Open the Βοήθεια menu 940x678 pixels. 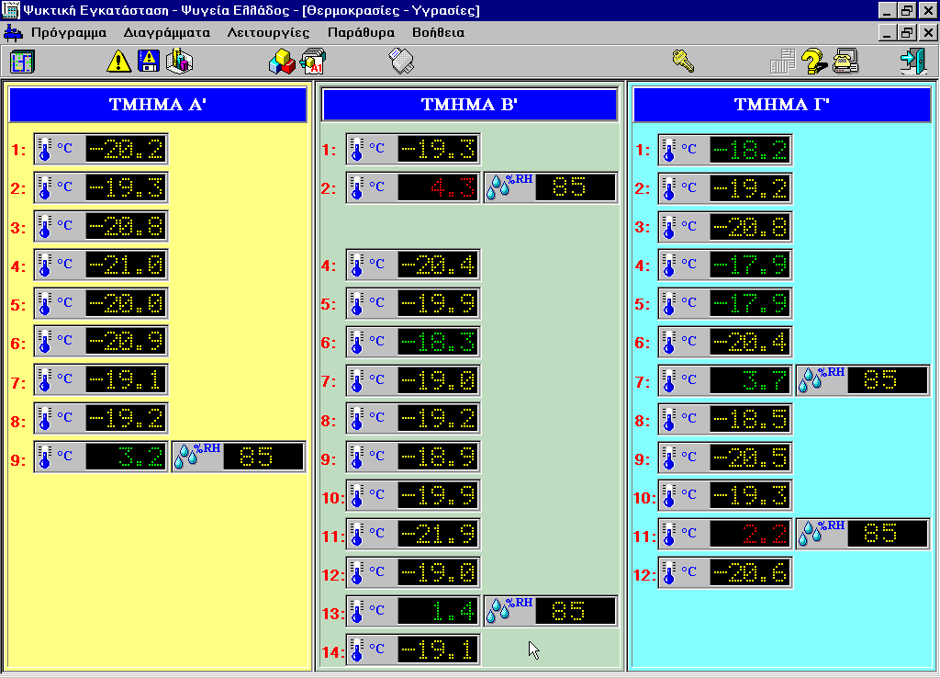(x=438, y=32)
